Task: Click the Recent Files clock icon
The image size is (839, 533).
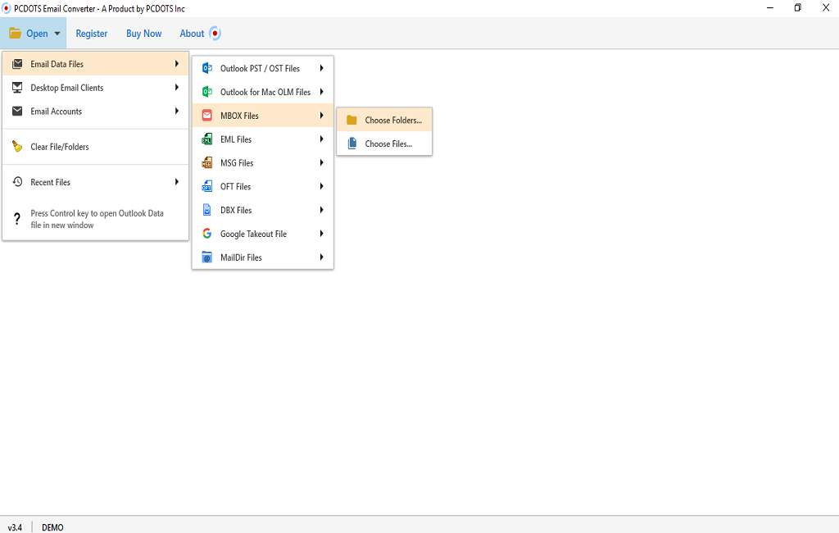Action: (x=17, y=181)
